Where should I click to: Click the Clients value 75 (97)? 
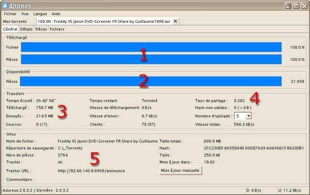click(x=148, y=125)
